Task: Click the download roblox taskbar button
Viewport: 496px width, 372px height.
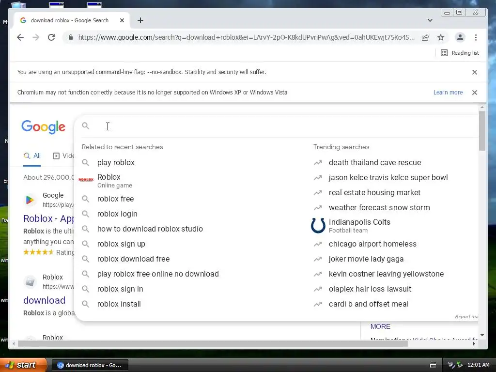Action: tap(90, 365)
